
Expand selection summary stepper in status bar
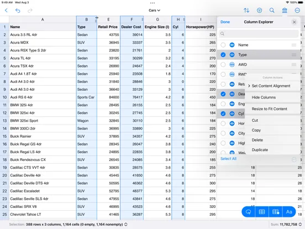(126, 225)
